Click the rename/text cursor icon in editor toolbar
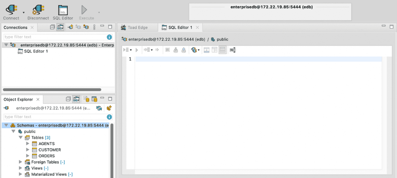Viewport: 397px width, 178px height. tap(232, 50)
